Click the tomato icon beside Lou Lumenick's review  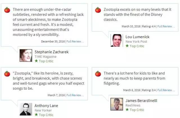point(98,10)
